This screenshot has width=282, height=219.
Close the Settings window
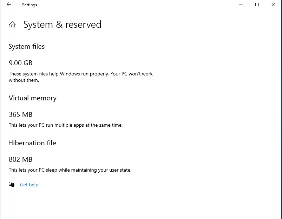pos(273,5)
